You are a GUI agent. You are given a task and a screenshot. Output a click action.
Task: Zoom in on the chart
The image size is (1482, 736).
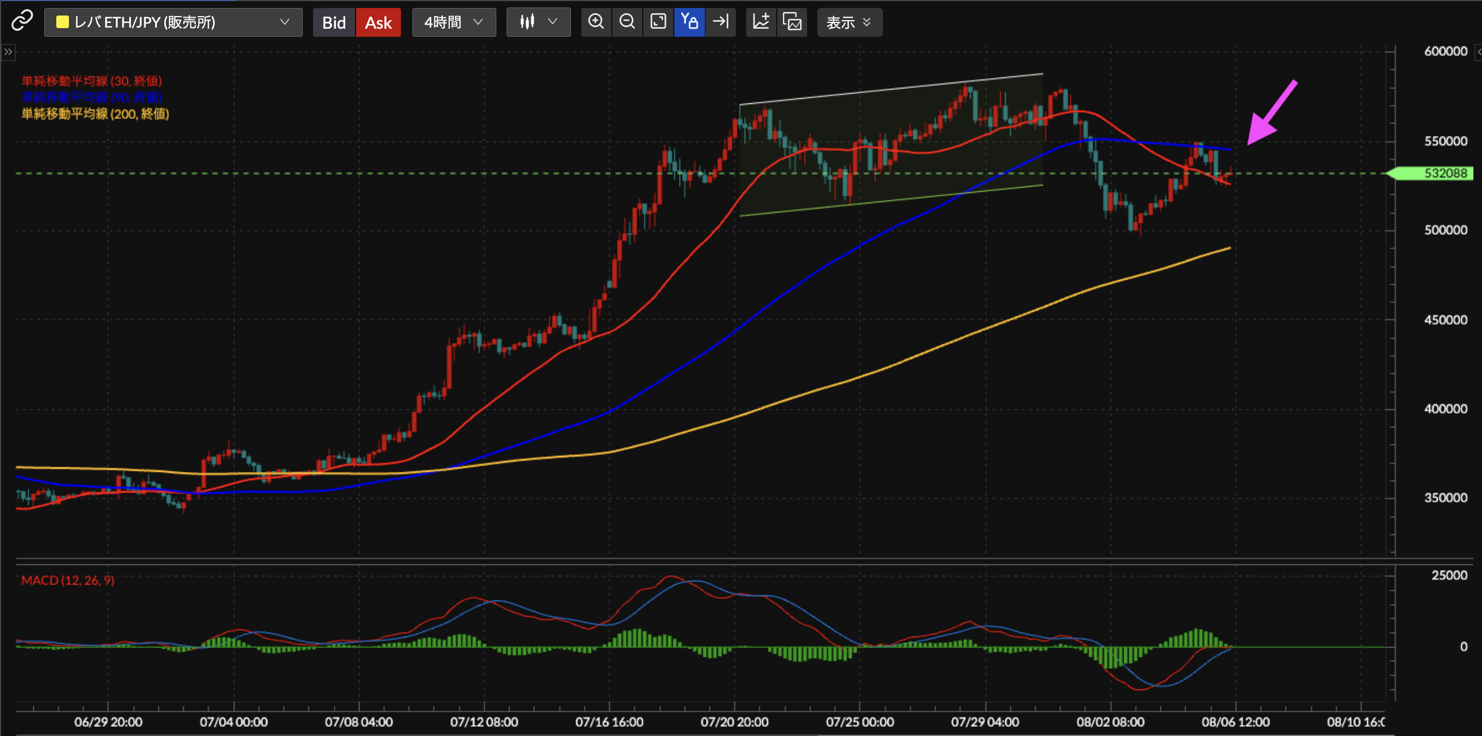[596, 22]
